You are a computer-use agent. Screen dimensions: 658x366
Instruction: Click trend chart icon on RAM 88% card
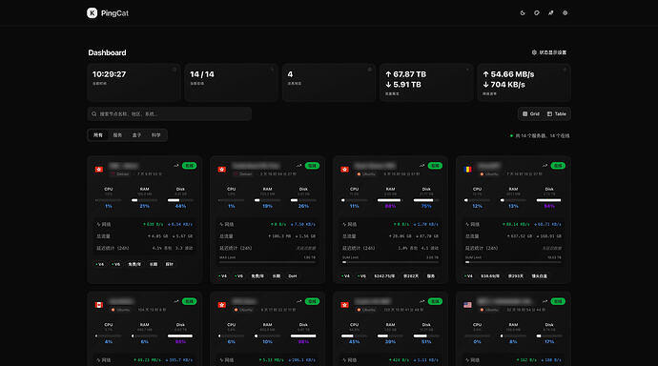422,166
